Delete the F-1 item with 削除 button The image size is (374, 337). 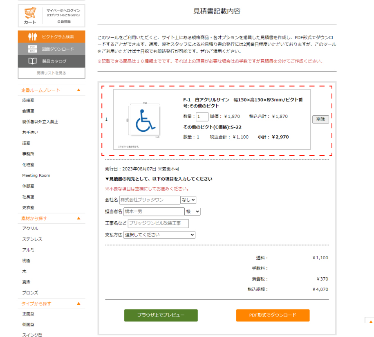click(x=320, y=119)
